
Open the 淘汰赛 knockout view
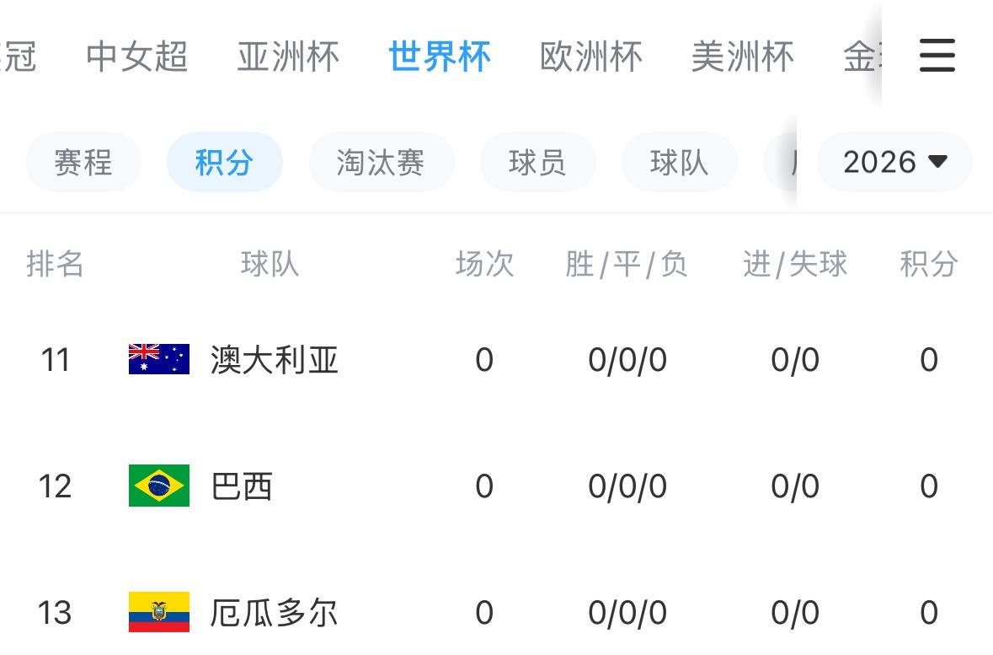point(381,162)
